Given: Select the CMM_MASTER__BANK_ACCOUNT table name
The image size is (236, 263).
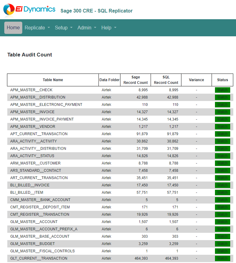Looking at the screenshot, I should pyautogui.click(x=40, y=200).
